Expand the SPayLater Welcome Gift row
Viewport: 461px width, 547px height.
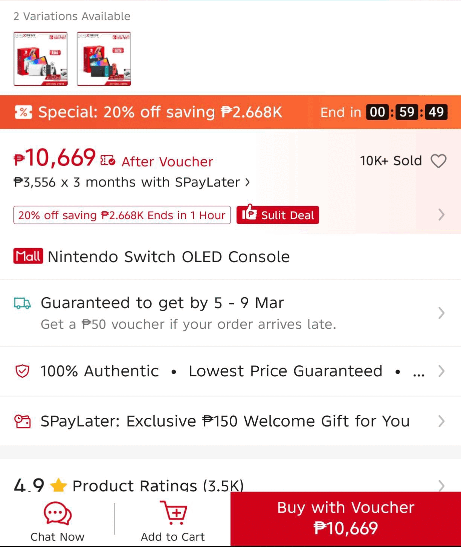click(x=441, y=421)
